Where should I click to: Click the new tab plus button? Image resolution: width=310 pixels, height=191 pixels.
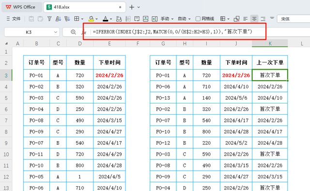click(132, 7)
